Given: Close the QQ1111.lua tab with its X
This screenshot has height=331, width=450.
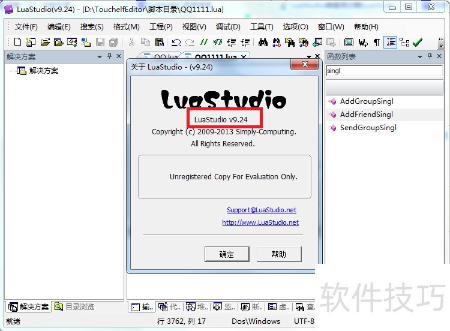Looking at the screenshot, I should pyautogui.click(x=244, y=57).
